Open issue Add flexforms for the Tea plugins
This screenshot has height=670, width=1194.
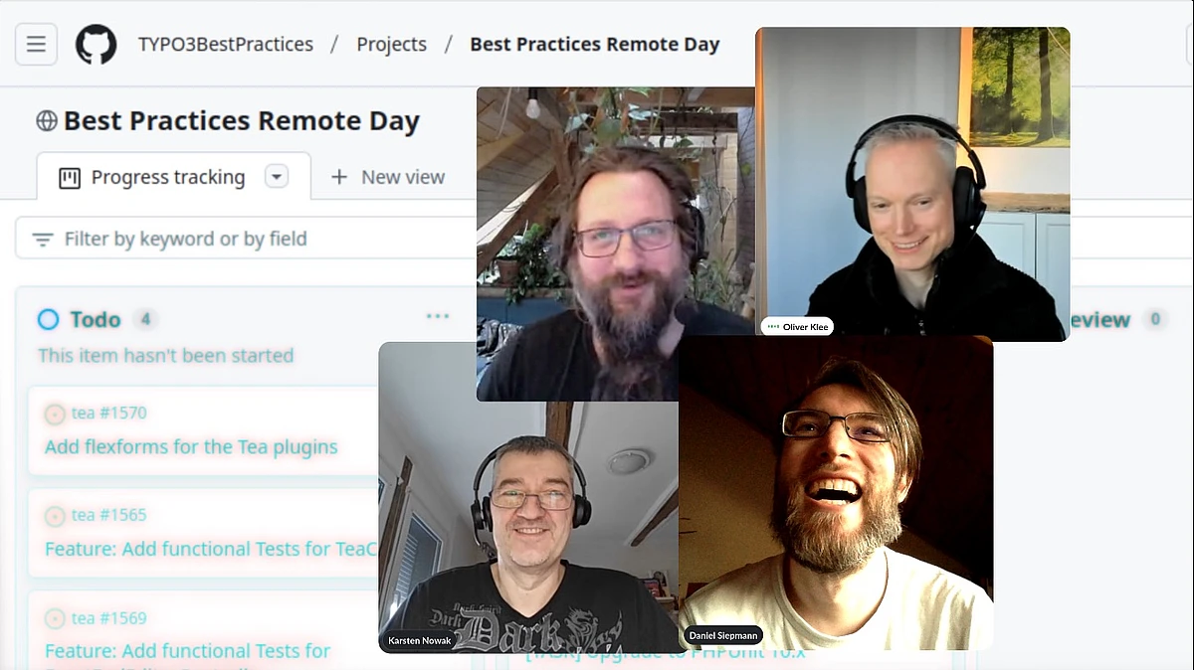[191, 446]
